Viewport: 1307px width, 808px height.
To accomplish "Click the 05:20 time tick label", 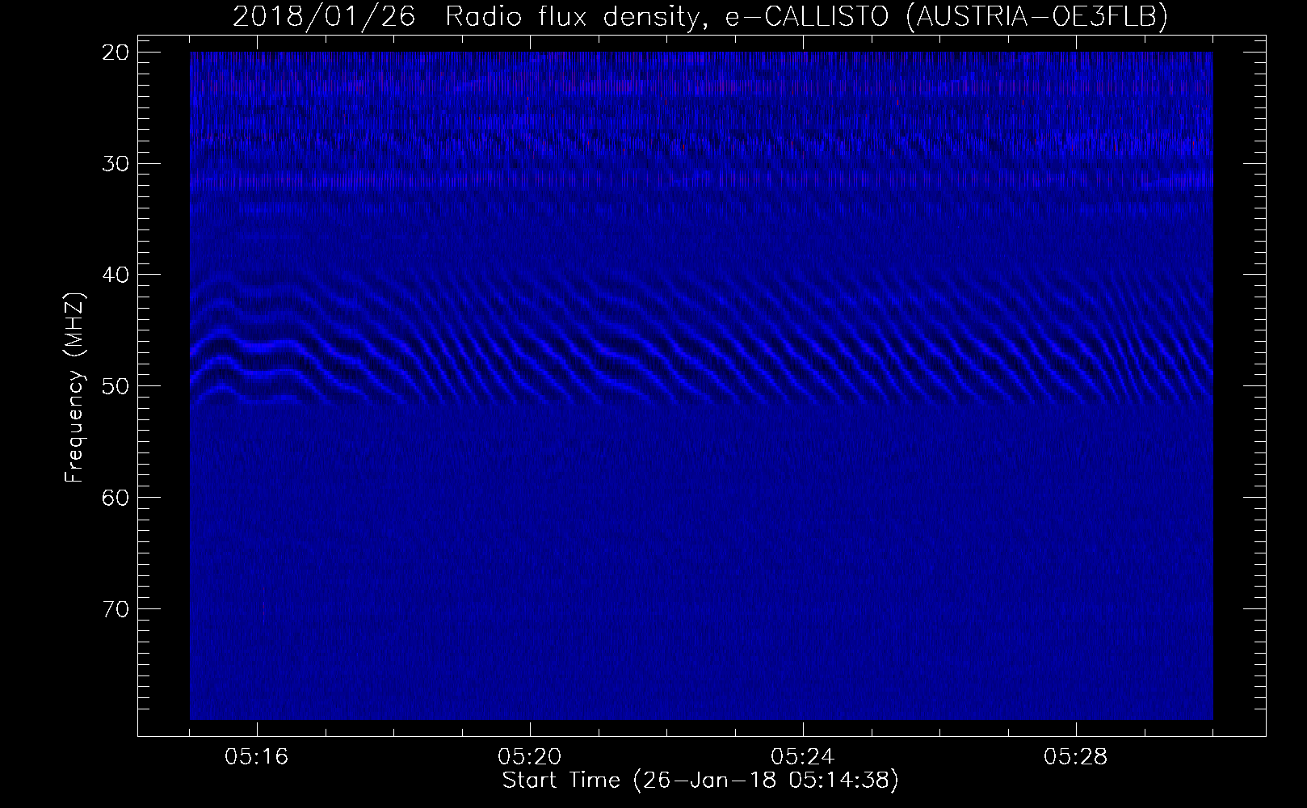I will tap(530, 757).
